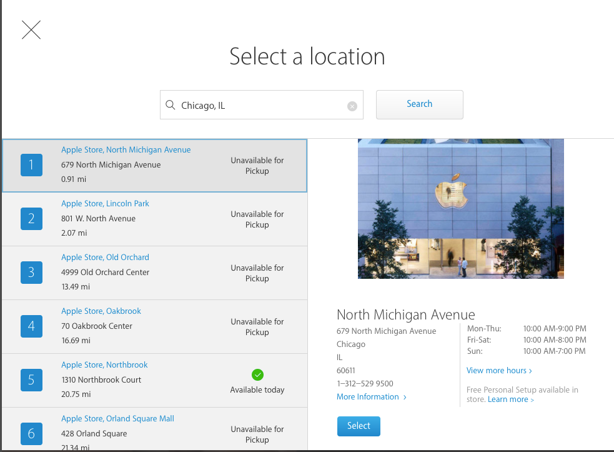Click the address 428 Orland Square
The height and width of the screenshot is (452, 614).
(94, 433)
